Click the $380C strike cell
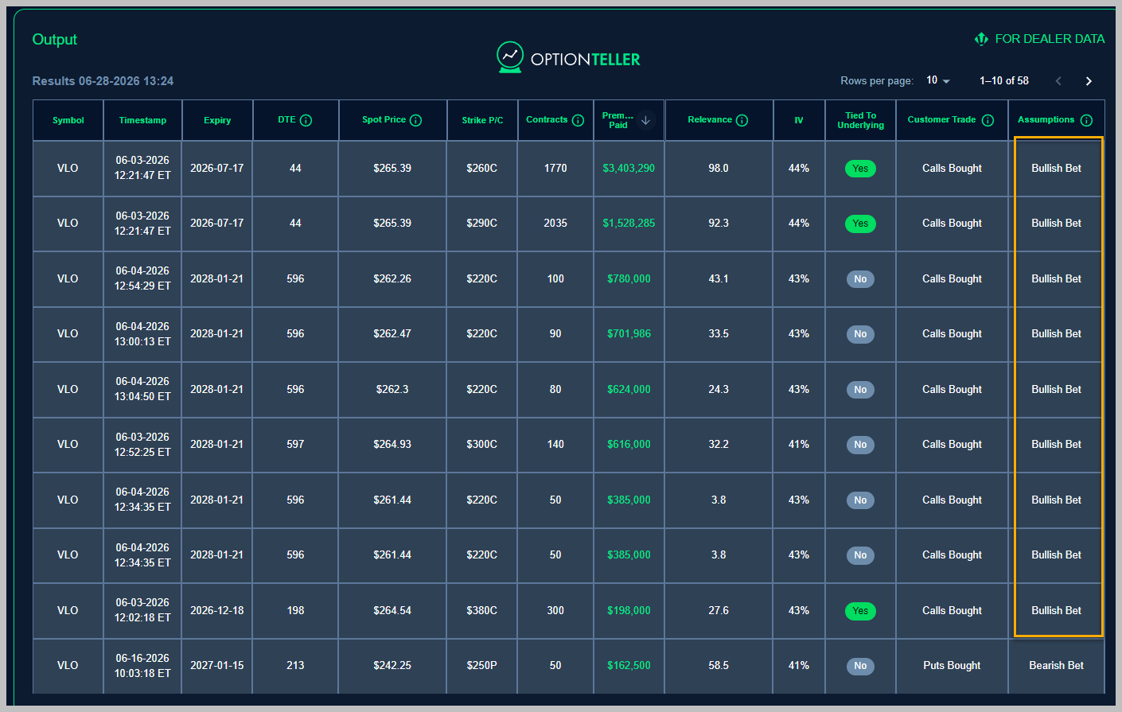 tap(481, 610)
